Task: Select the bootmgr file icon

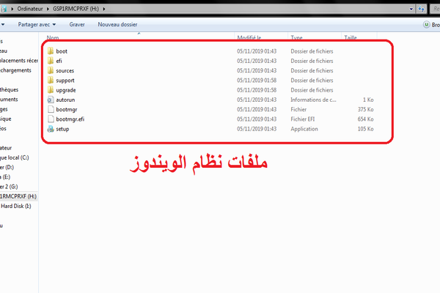Action: [x=50, y=108]
